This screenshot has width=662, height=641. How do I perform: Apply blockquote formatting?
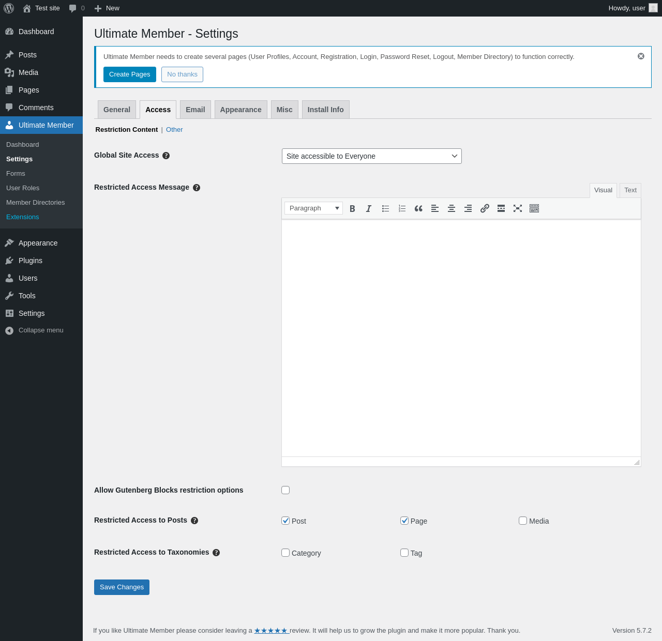(x=418, y=208)
